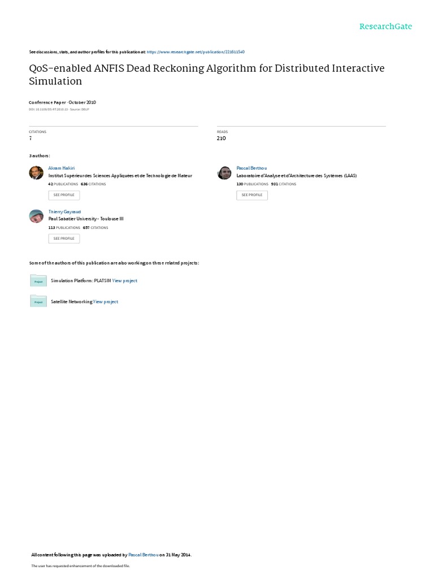The height and width of the screenshot is (579, 434).
Task: Click the citations count of 7
Action: click(x=31, y=138)
